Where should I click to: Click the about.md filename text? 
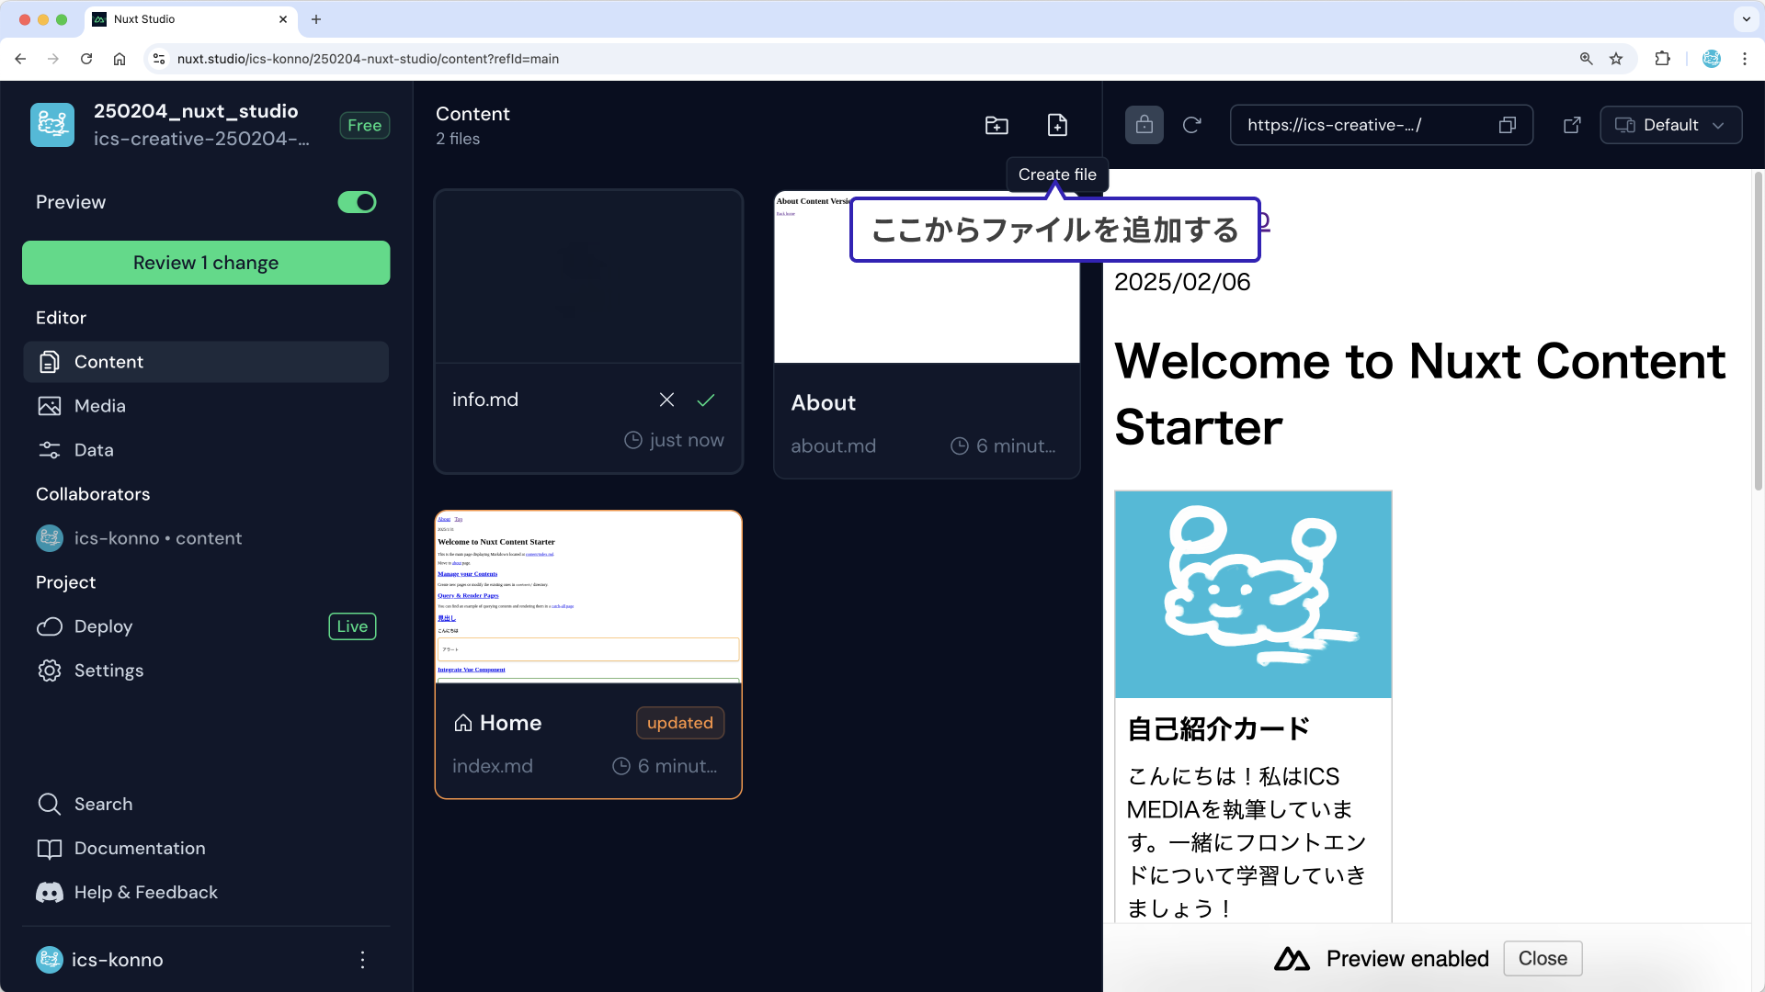pos(833,446)
